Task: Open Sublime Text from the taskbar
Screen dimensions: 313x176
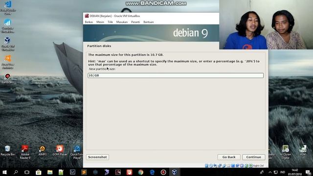Action: [x=84, y=172]
